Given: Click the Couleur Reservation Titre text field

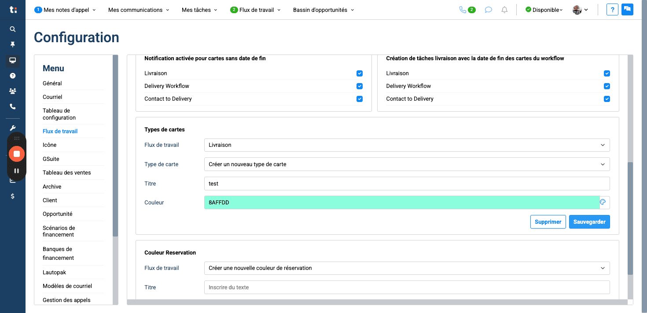Looking at the screenshot, I should tap(407, 287).
